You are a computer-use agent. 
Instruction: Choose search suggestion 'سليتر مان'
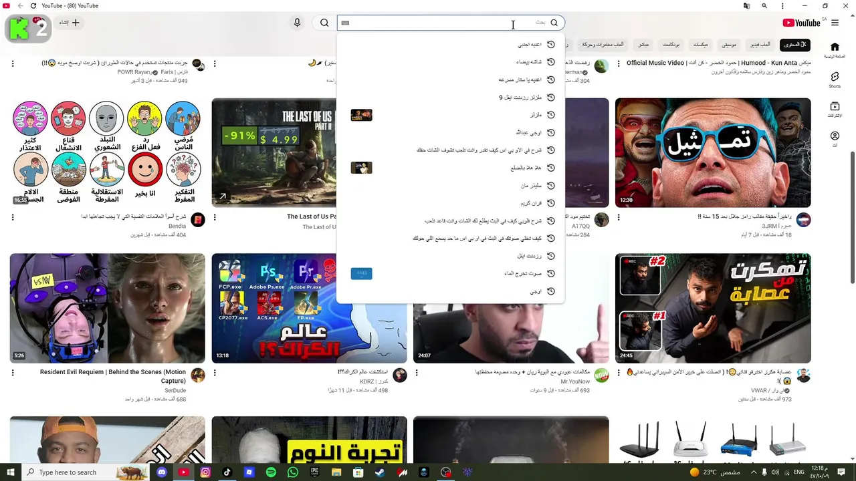(451, 186)
